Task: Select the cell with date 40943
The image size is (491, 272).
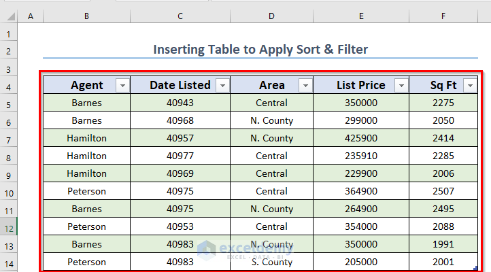Action: tap(180, 103)
